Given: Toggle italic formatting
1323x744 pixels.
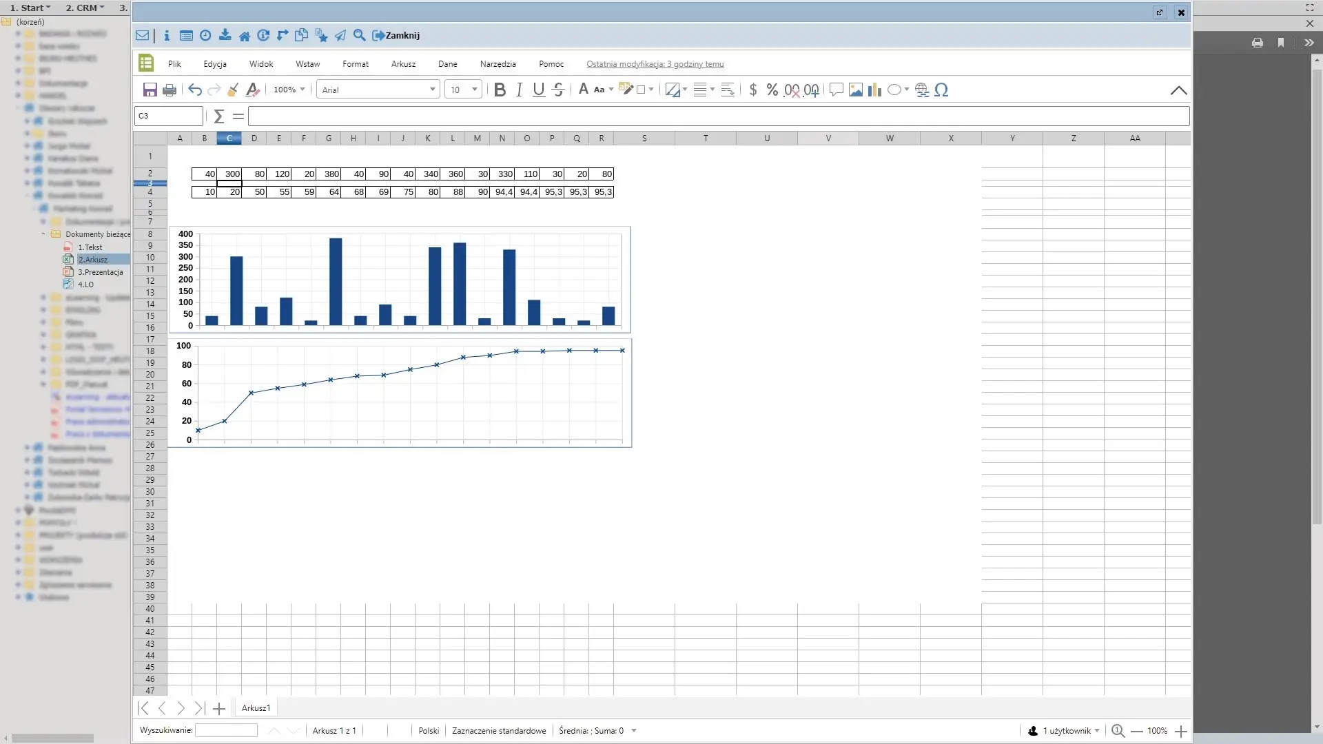Looking at the screenshot, I should point(520,90).
